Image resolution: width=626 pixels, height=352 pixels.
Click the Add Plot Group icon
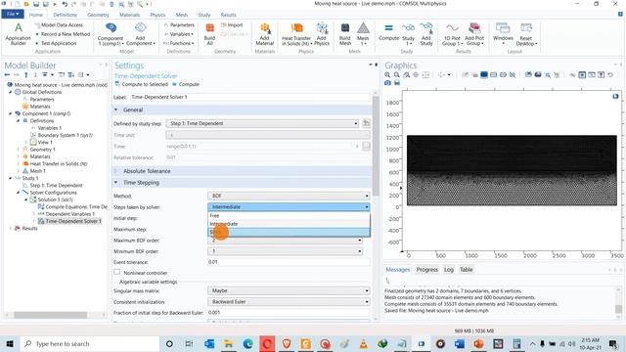tap(474, 33)
